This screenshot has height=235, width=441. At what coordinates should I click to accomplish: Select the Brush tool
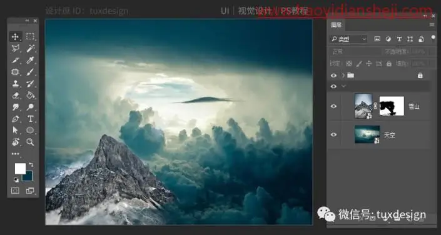pos(30,72)
